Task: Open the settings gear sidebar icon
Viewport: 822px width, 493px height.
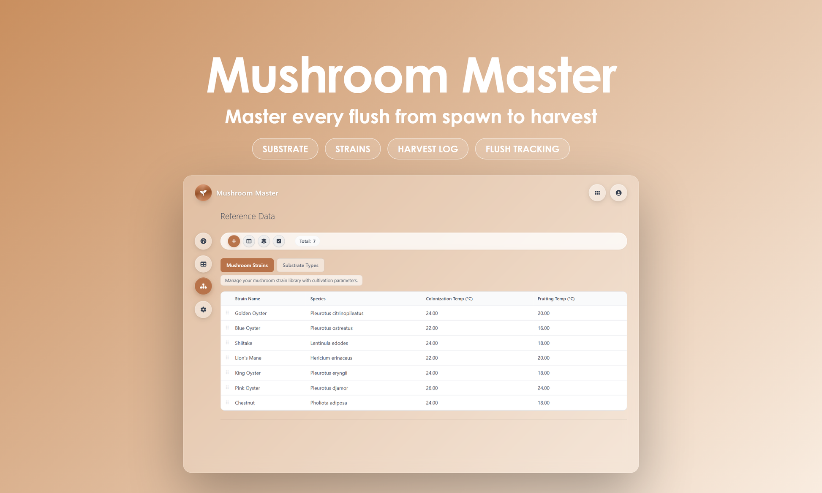Action: click(x=203, y=309)
